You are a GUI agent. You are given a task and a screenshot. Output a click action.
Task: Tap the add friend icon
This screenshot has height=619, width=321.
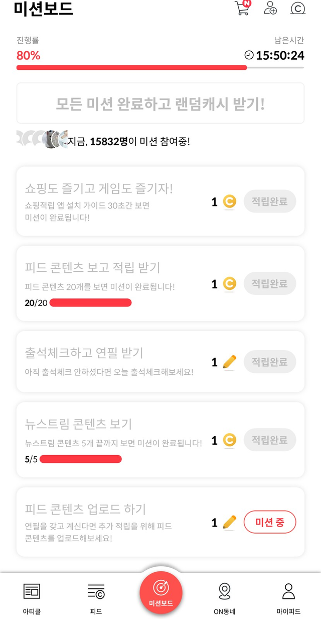(x=270, y=8)
